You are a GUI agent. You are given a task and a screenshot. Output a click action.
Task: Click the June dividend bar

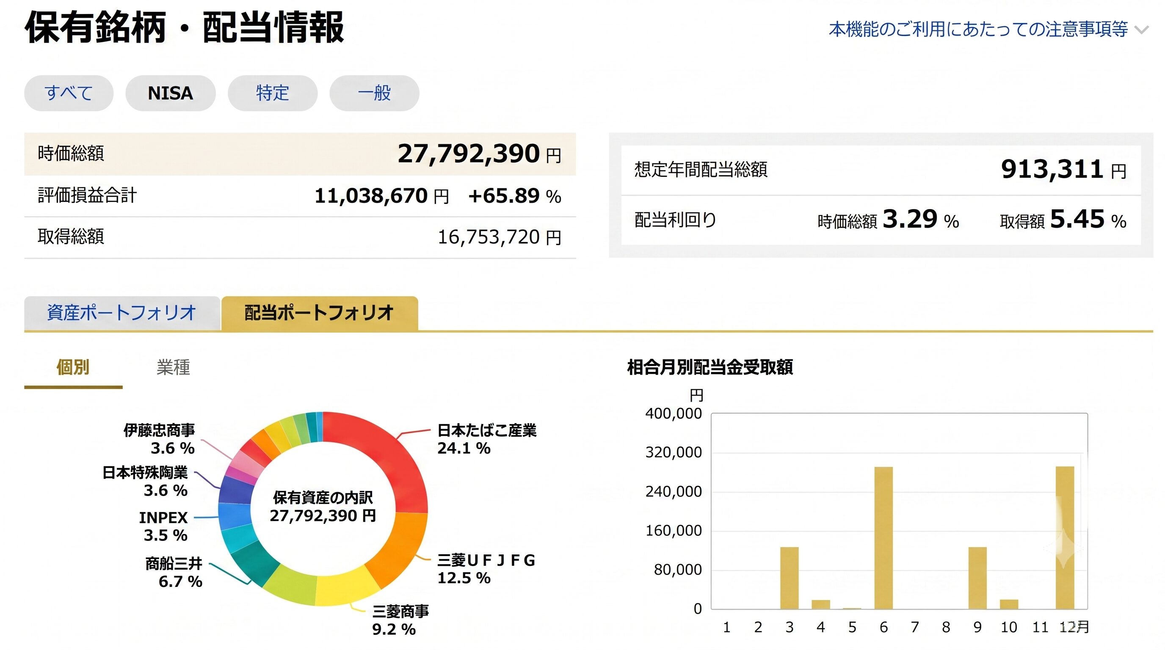point(883,538)
